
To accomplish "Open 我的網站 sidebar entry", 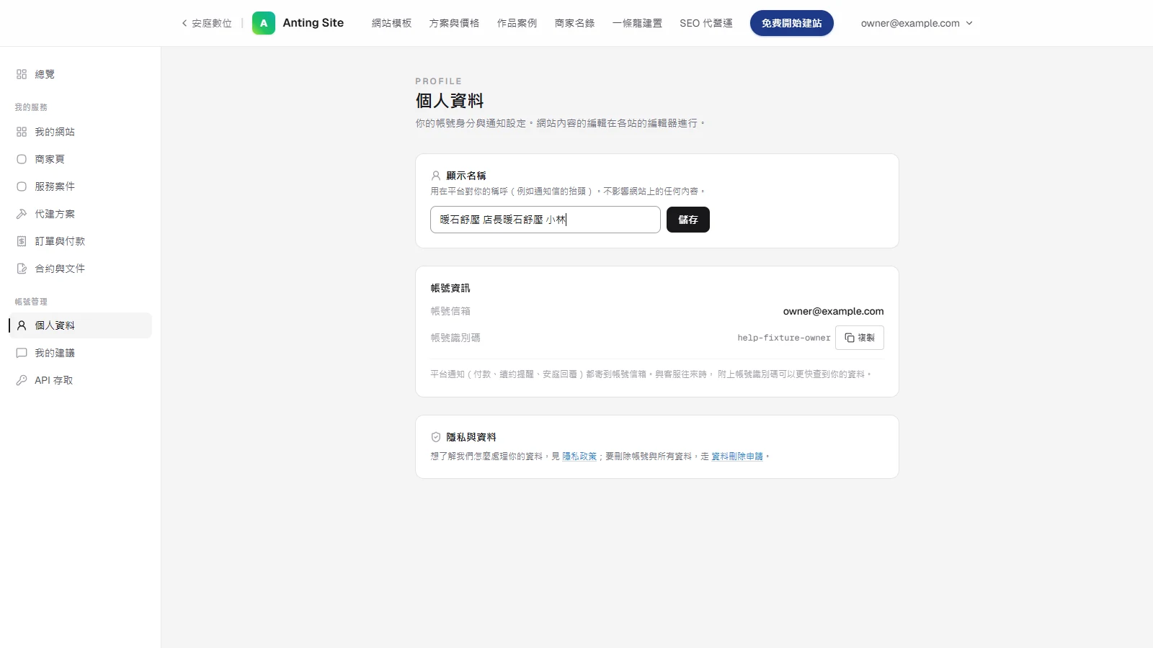I will (80, 132).
